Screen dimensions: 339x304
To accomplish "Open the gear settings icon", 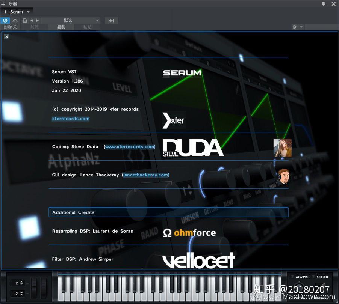I will coord(295,27).
